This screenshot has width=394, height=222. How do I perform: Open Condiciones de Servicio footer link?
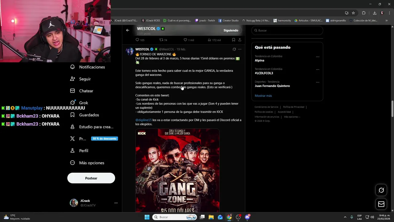pyautogui.click(x=266, y=107)
